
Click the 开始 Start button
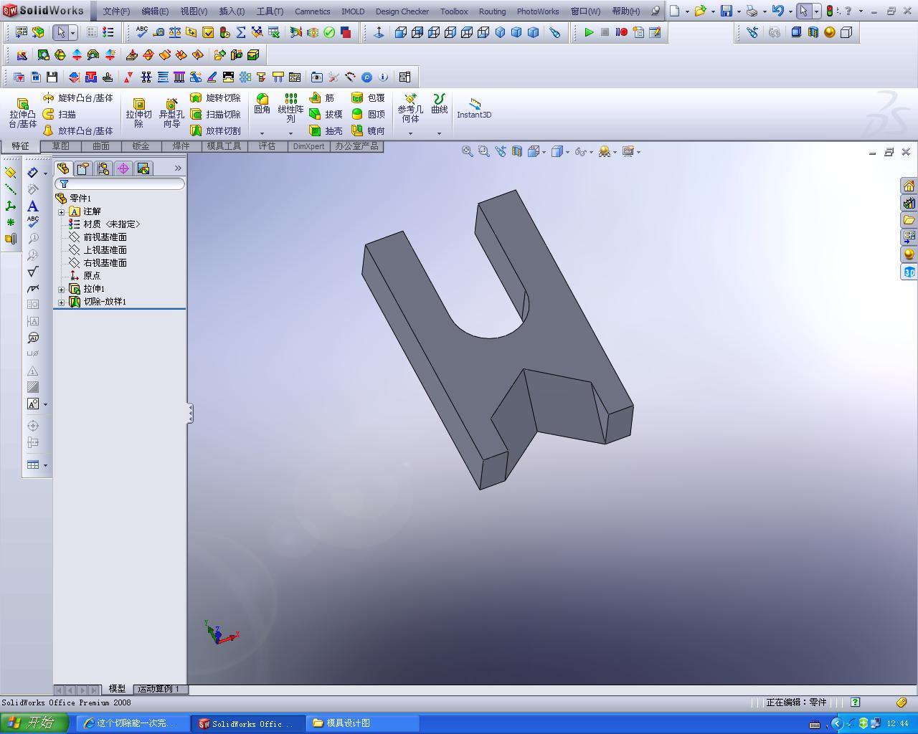click(34, 723)
